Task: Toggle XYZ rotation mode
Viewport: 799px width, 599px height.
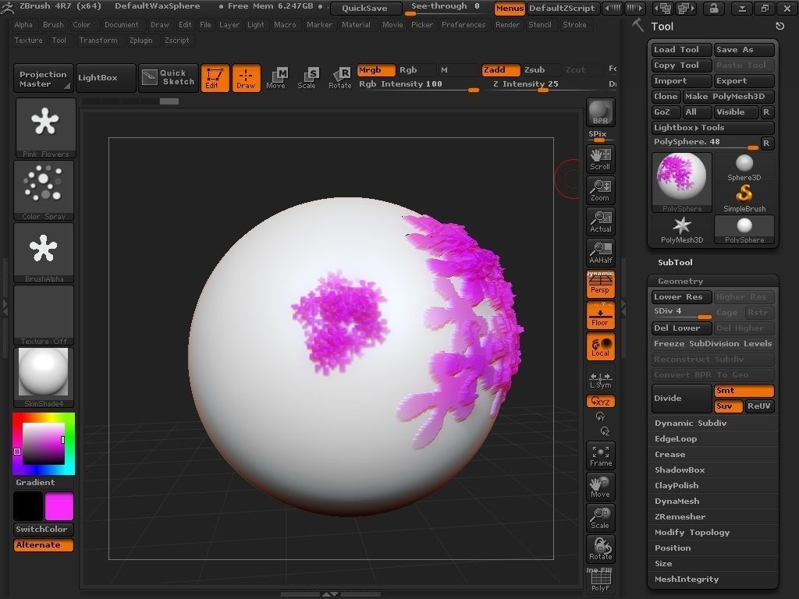Action: (600, 402)
